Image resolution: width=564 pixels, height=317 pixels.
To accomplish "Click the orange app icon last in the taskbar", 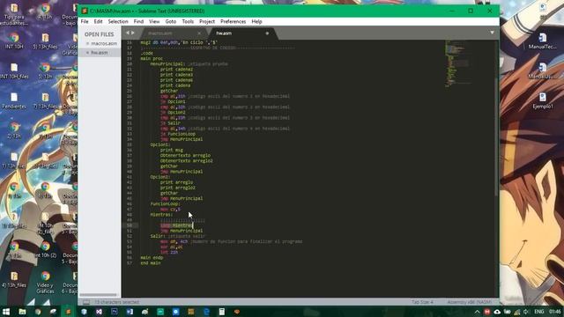I will pos(237,312).
